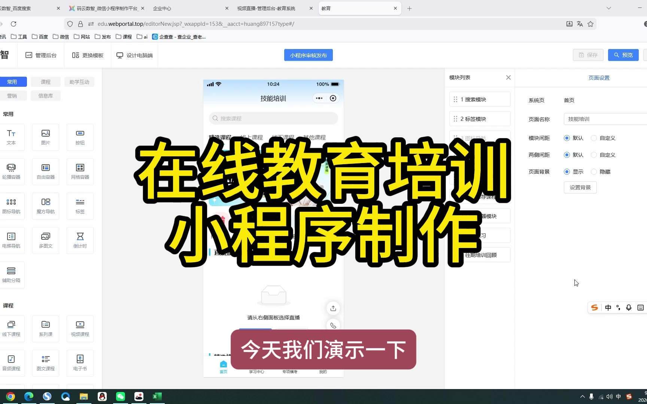
Task: Add the 视频课程 video course component
Action: pos(80,328)
